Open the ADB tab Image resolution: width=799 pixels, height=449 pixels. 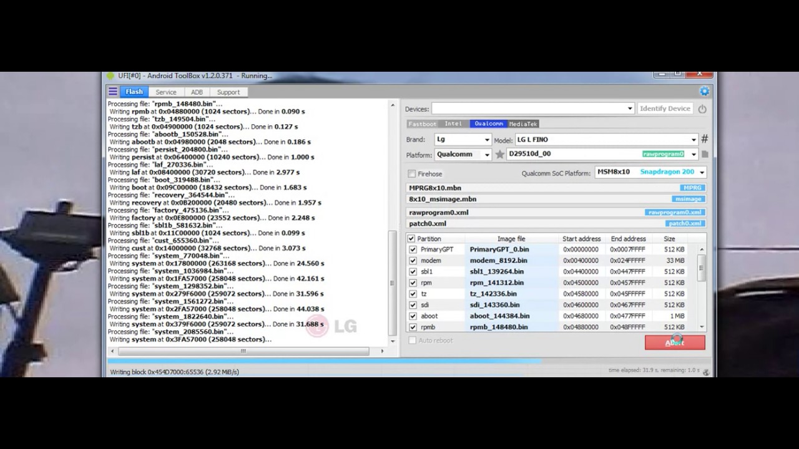pyautogui.click(x=197, y=92)
